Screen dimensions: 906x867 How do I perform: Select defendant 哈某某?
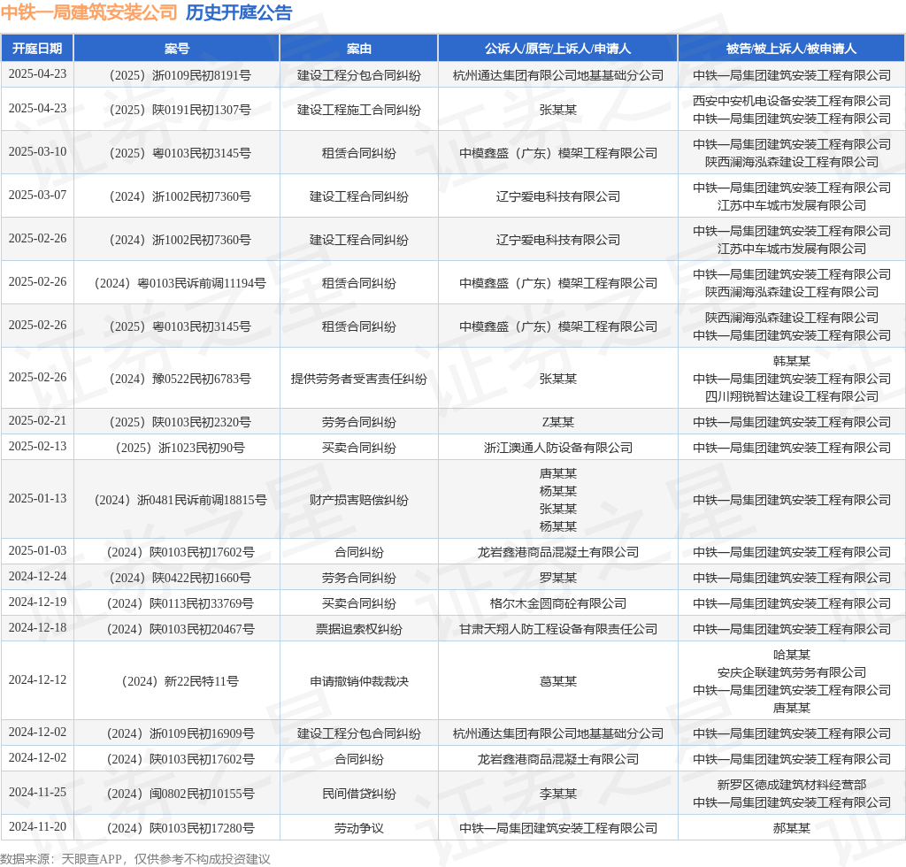[792, 655]
